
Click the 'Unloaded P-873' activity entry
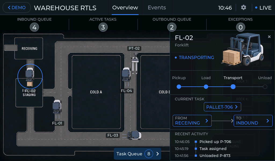click(215, 156)
